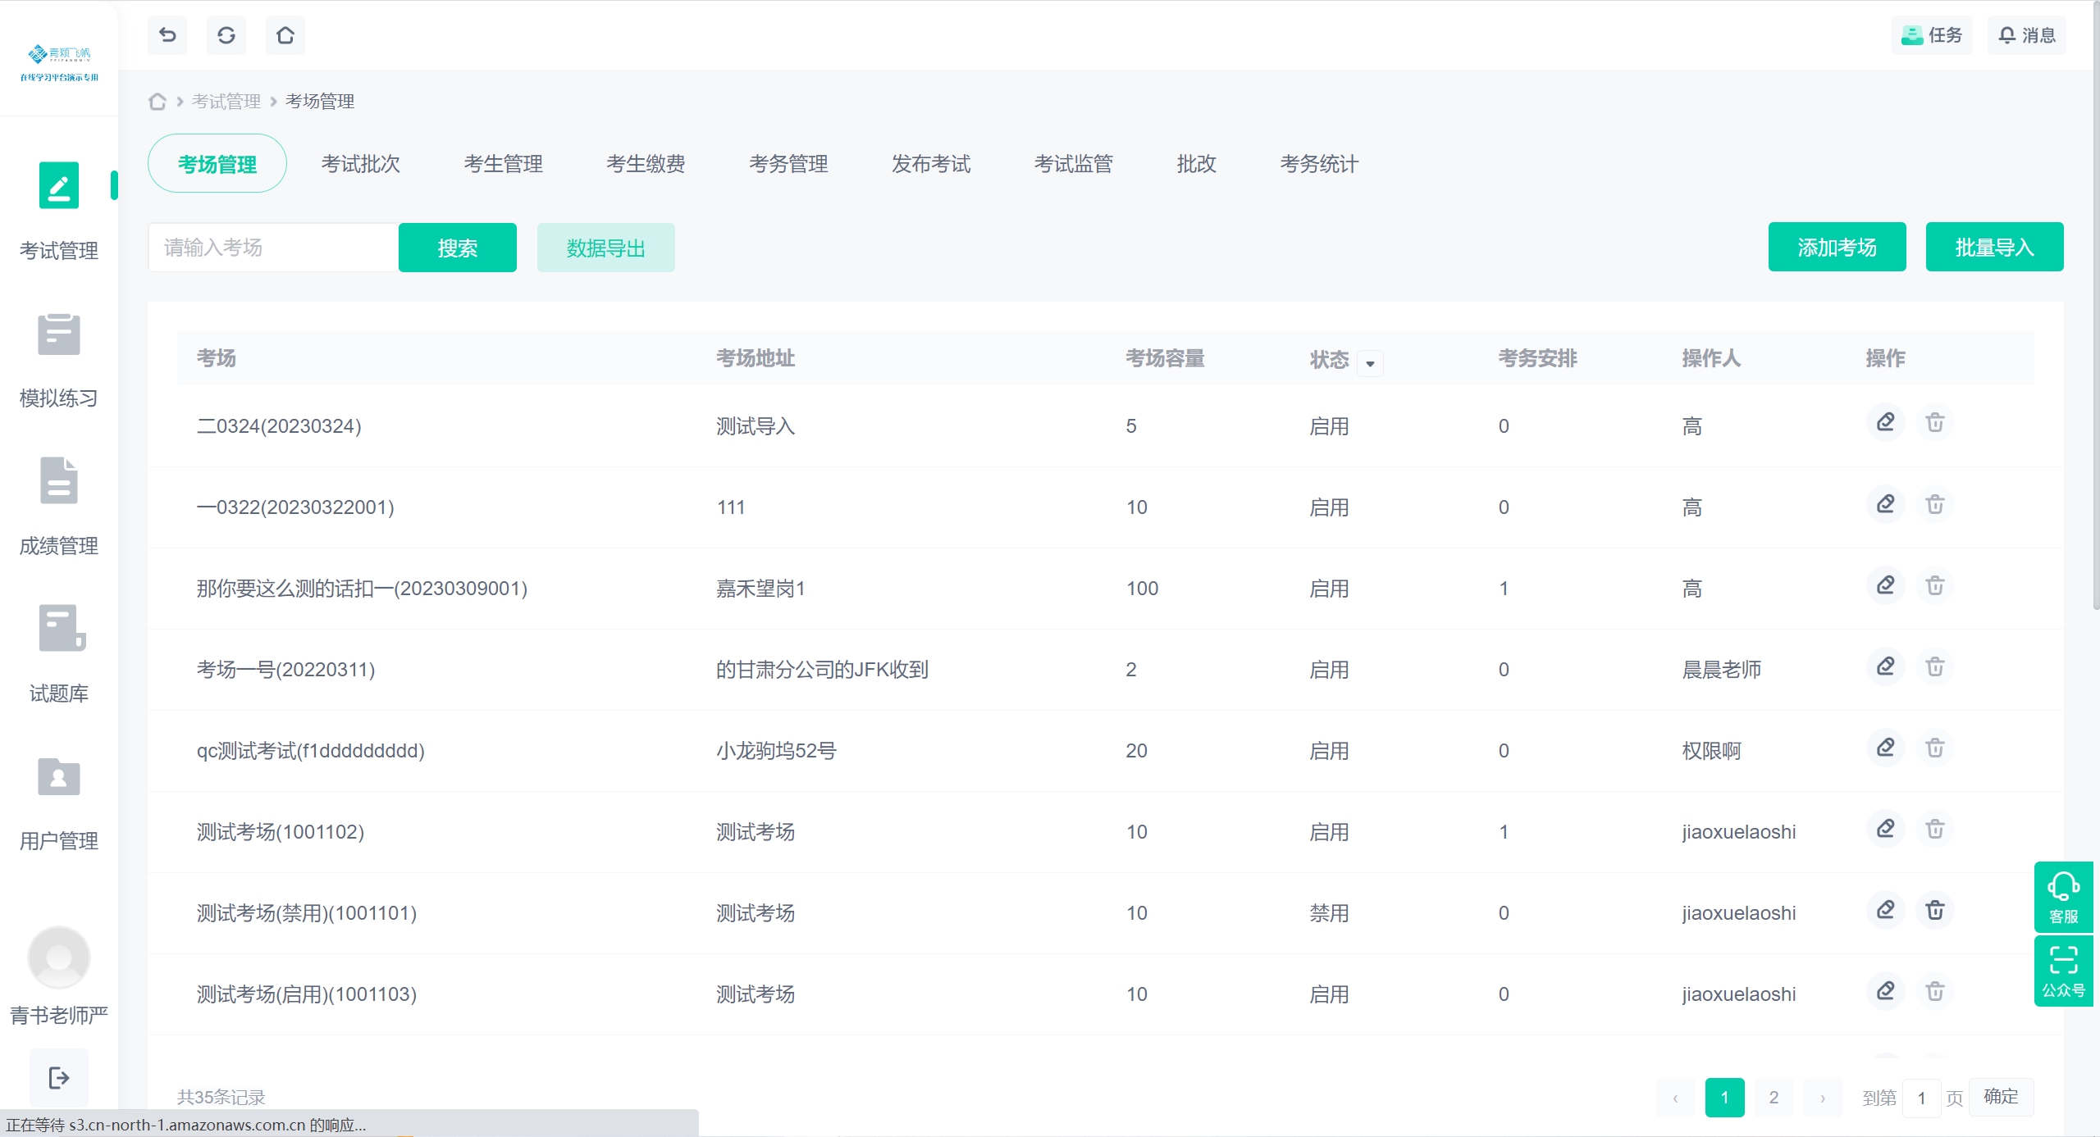This screenshot has height=1137, width=2100.
Task: Select page 1 in pagination
Action: 1724,1098
